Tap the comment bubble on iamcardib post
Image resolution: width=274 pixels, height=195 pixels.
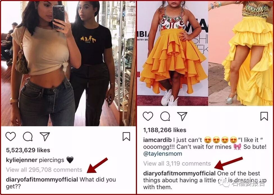[x=165, y=116]
